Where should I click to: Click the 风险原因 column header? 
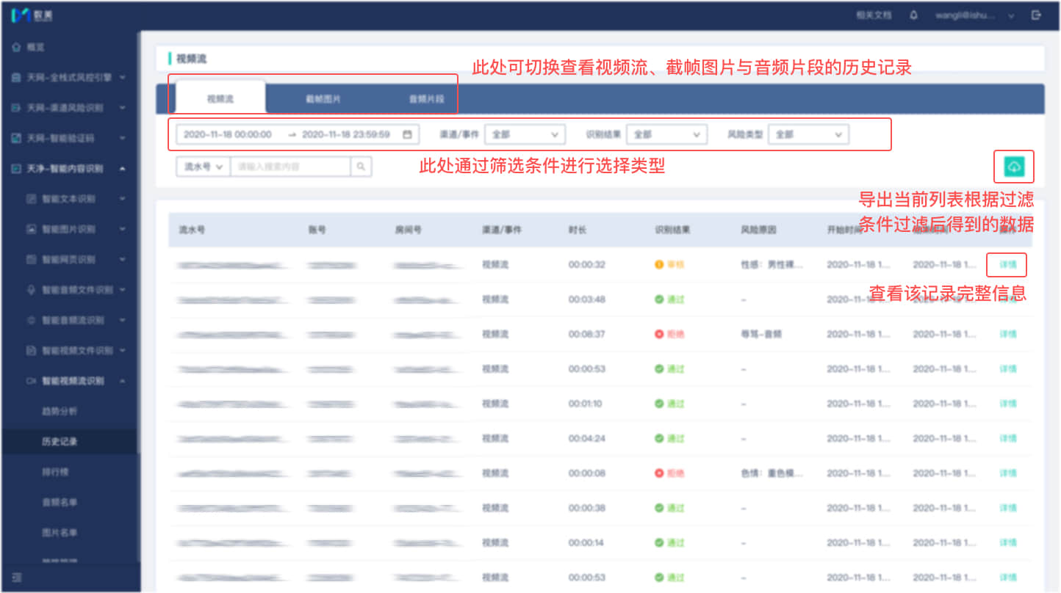pos(758,230)
